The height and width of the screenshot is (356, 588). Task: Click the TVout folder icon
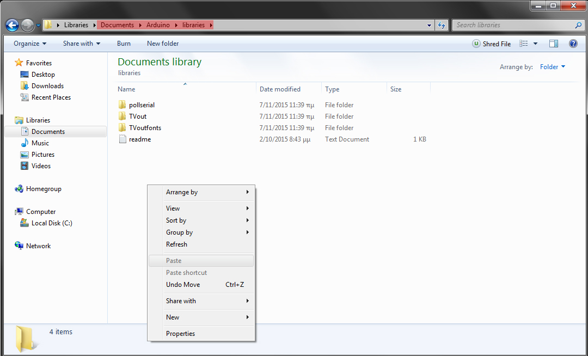tap(122, 116)
